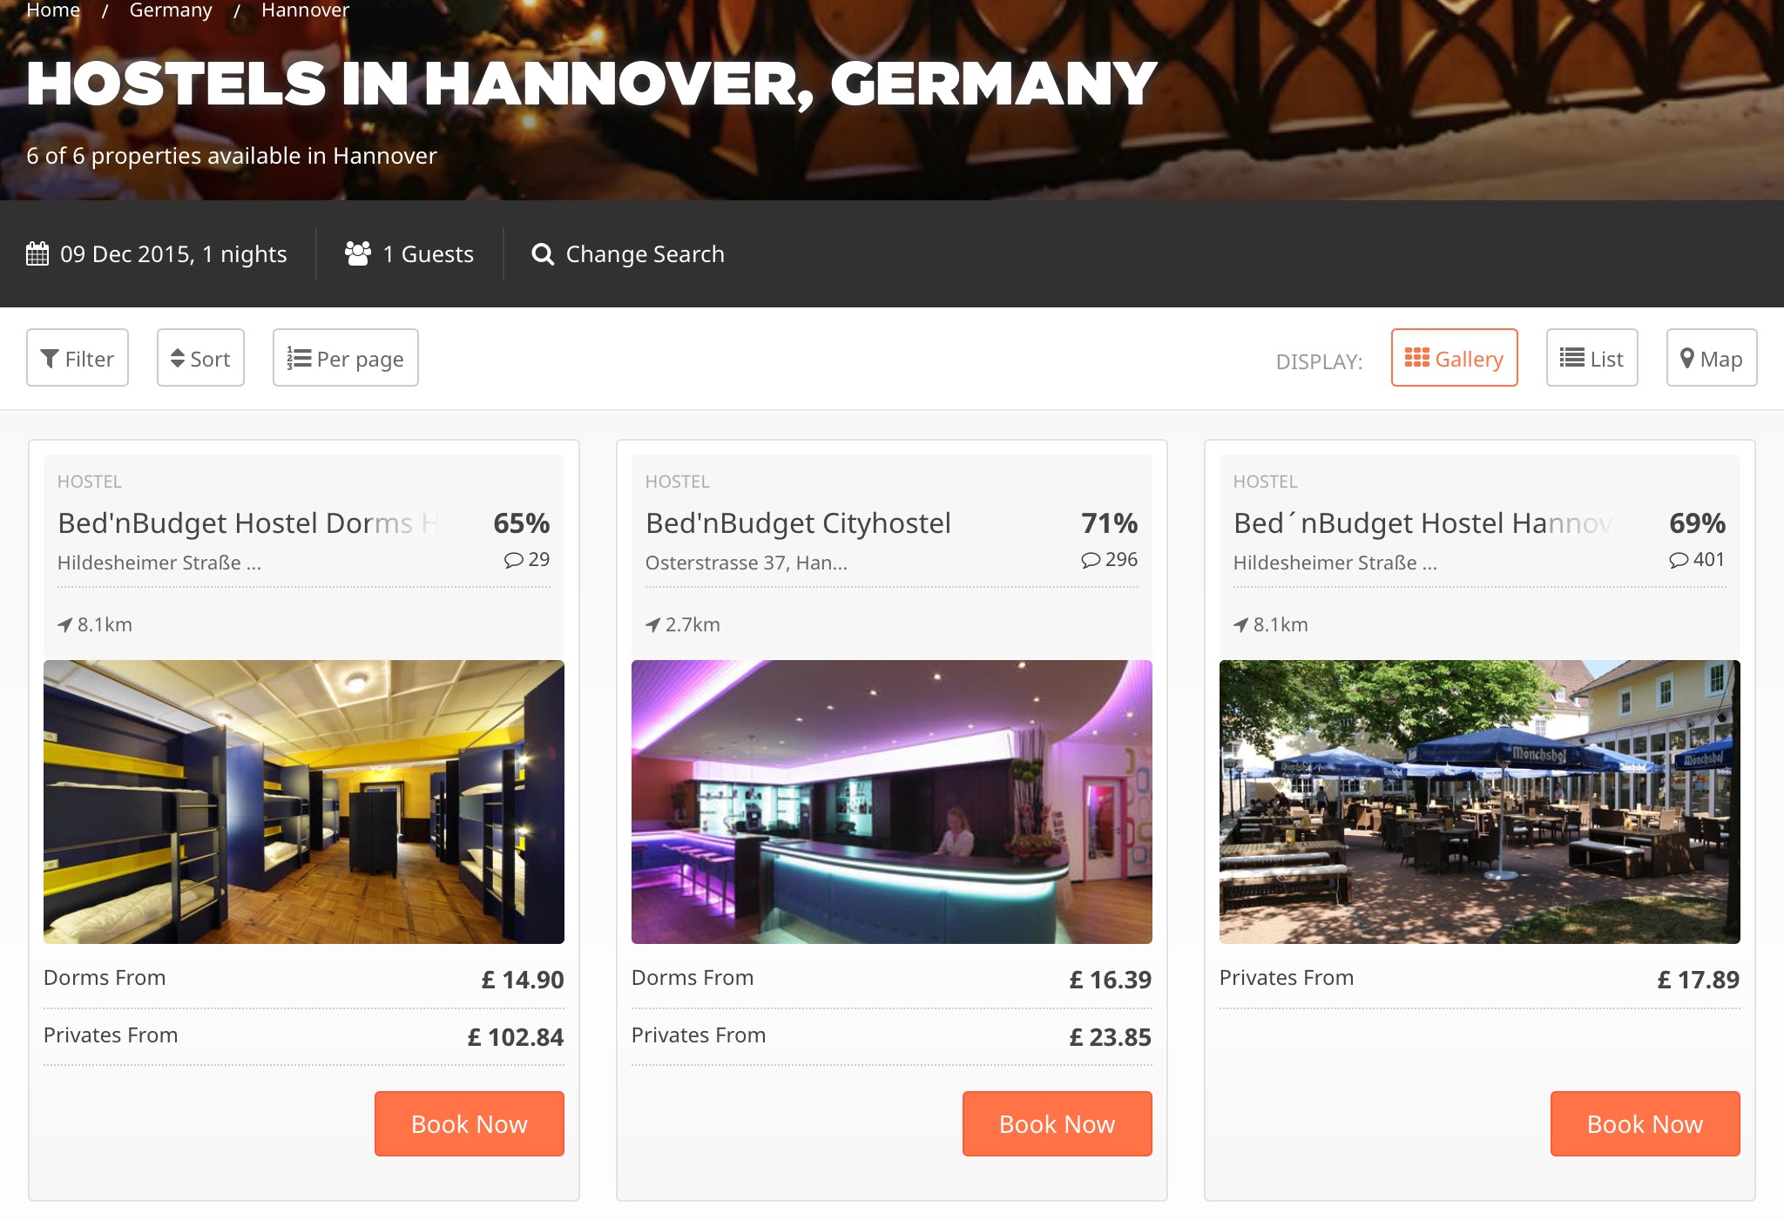Switch display to Map view

1711,358
